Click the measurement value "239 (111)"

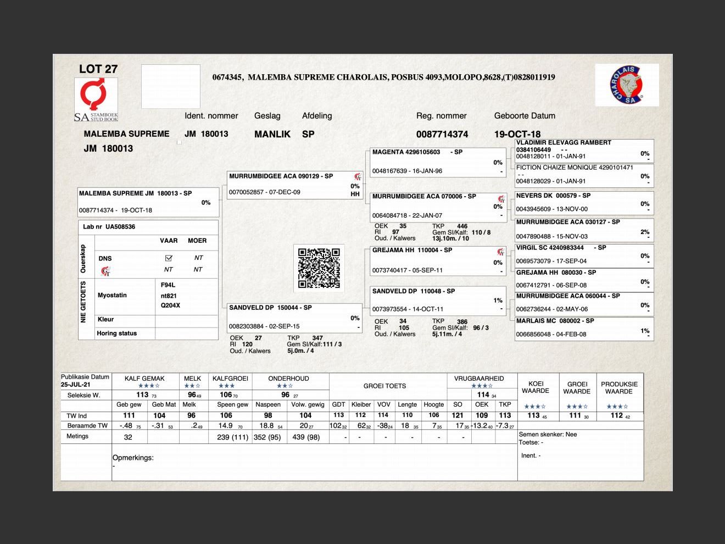click(232, 437)
